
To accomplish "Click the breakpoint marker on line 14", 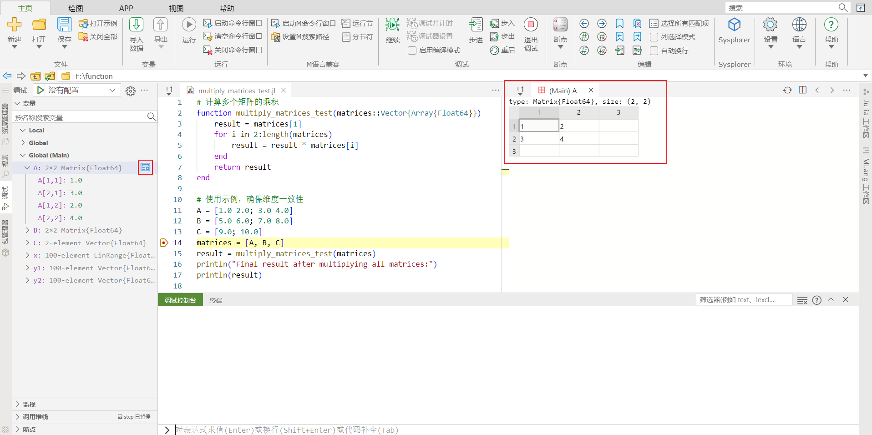I will pos(164,243).
